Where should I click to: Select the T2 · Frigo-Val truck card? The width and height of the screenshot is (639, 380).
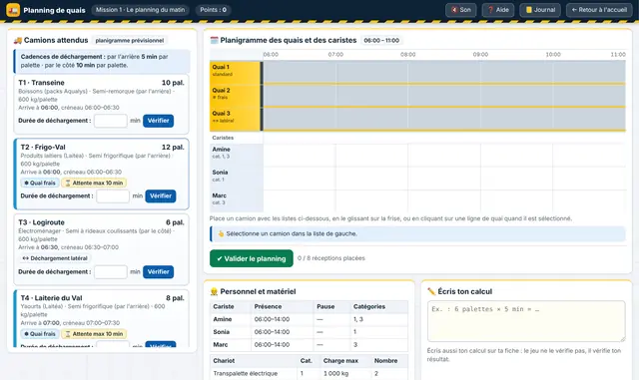(x=101, y=174)
